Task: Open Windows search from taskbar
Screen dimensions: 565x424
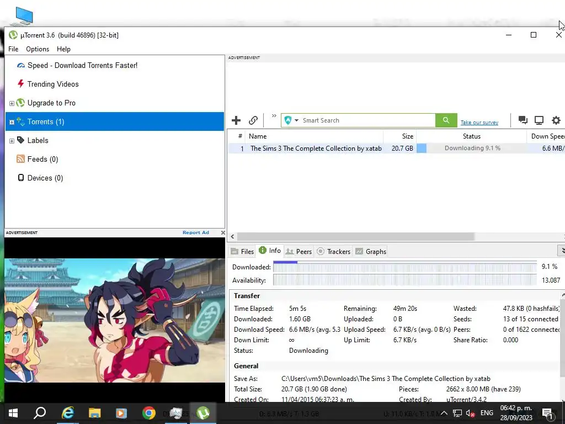Action: 40,413
